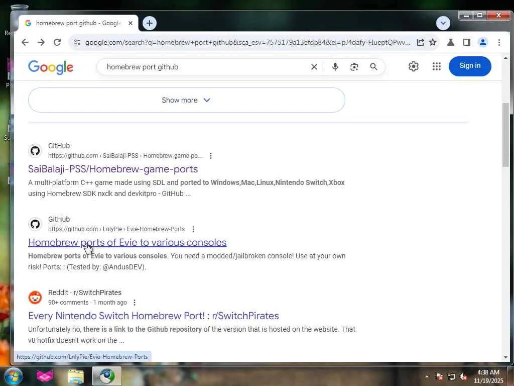Image resolution: width=514 pixels, height=386 pixels.
Task: Click the muted volume tray icon
Action: coord(463,376)
